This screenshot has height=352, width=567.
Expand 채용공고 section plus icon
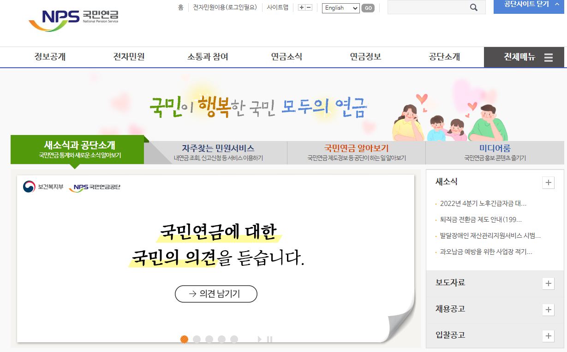click(x=548, y=310)
